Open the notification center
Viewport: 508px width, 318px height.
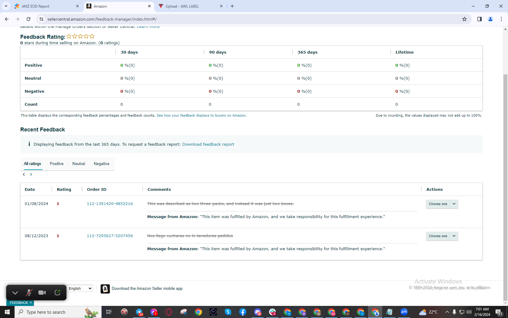tap(499, 312)
